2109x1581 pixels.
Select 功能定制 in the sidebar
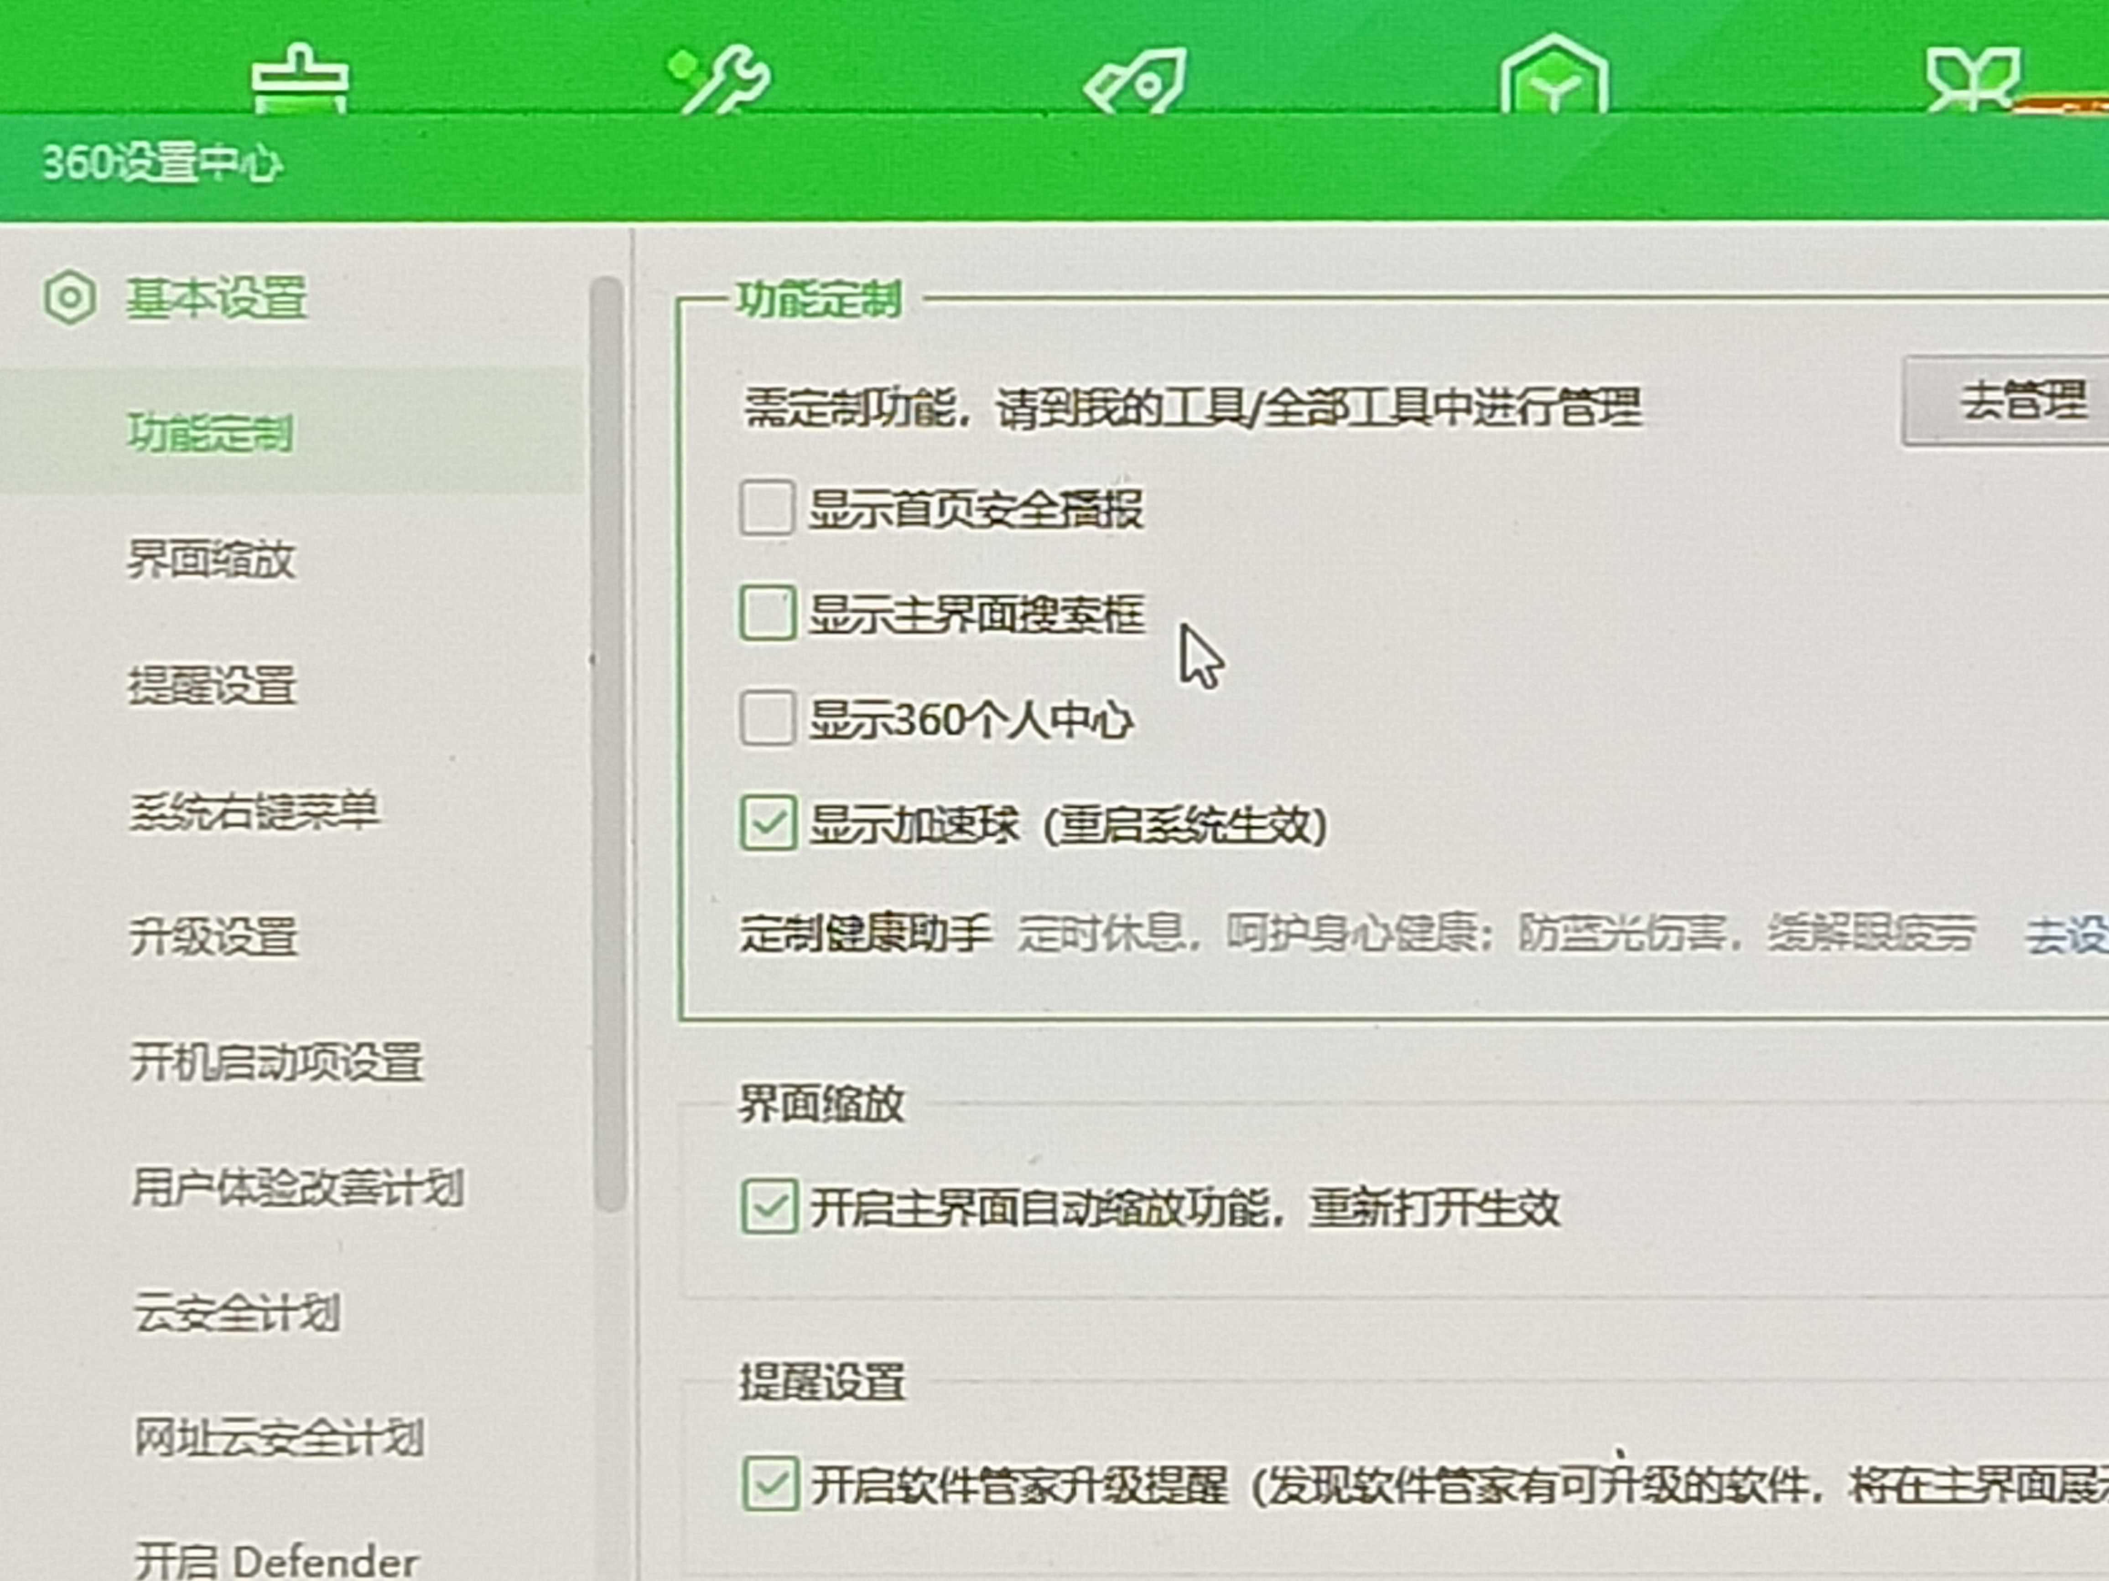point(211,433)
